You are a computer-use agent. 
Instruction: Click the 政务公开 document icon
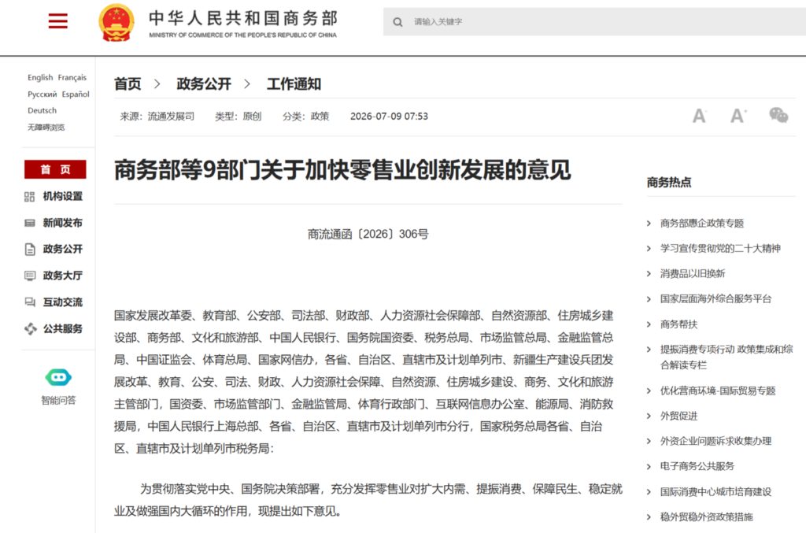[x=30, y=250]
